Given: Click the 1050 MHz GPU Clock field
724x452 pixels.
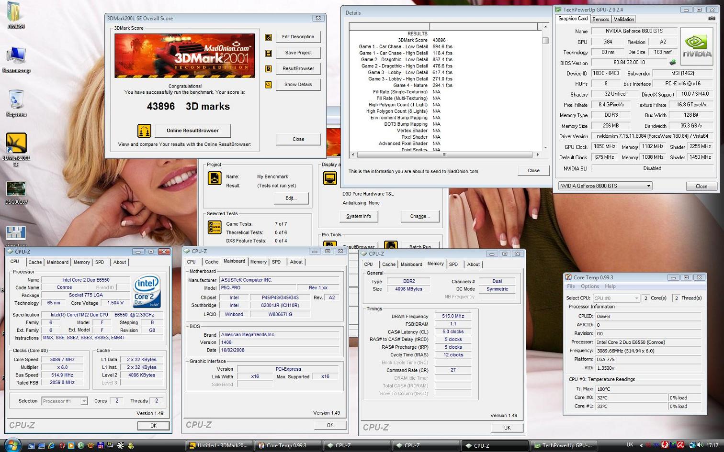Looking at the screenshot, I should point(604,147).
